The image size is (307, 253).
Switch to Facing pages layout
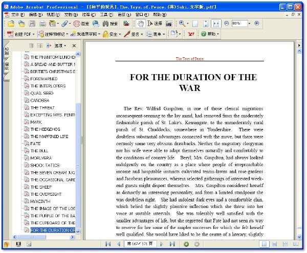pos(296,244)
